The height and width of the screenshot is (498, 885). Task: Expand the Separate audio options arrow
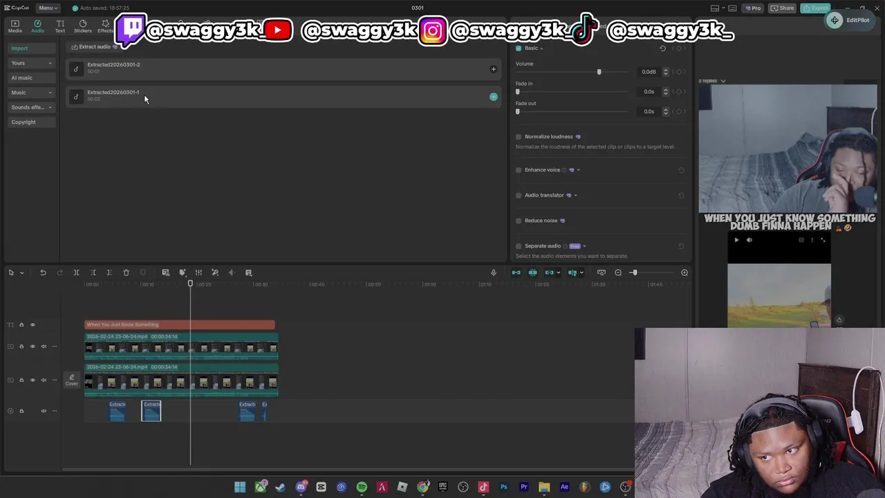[584, 246]
